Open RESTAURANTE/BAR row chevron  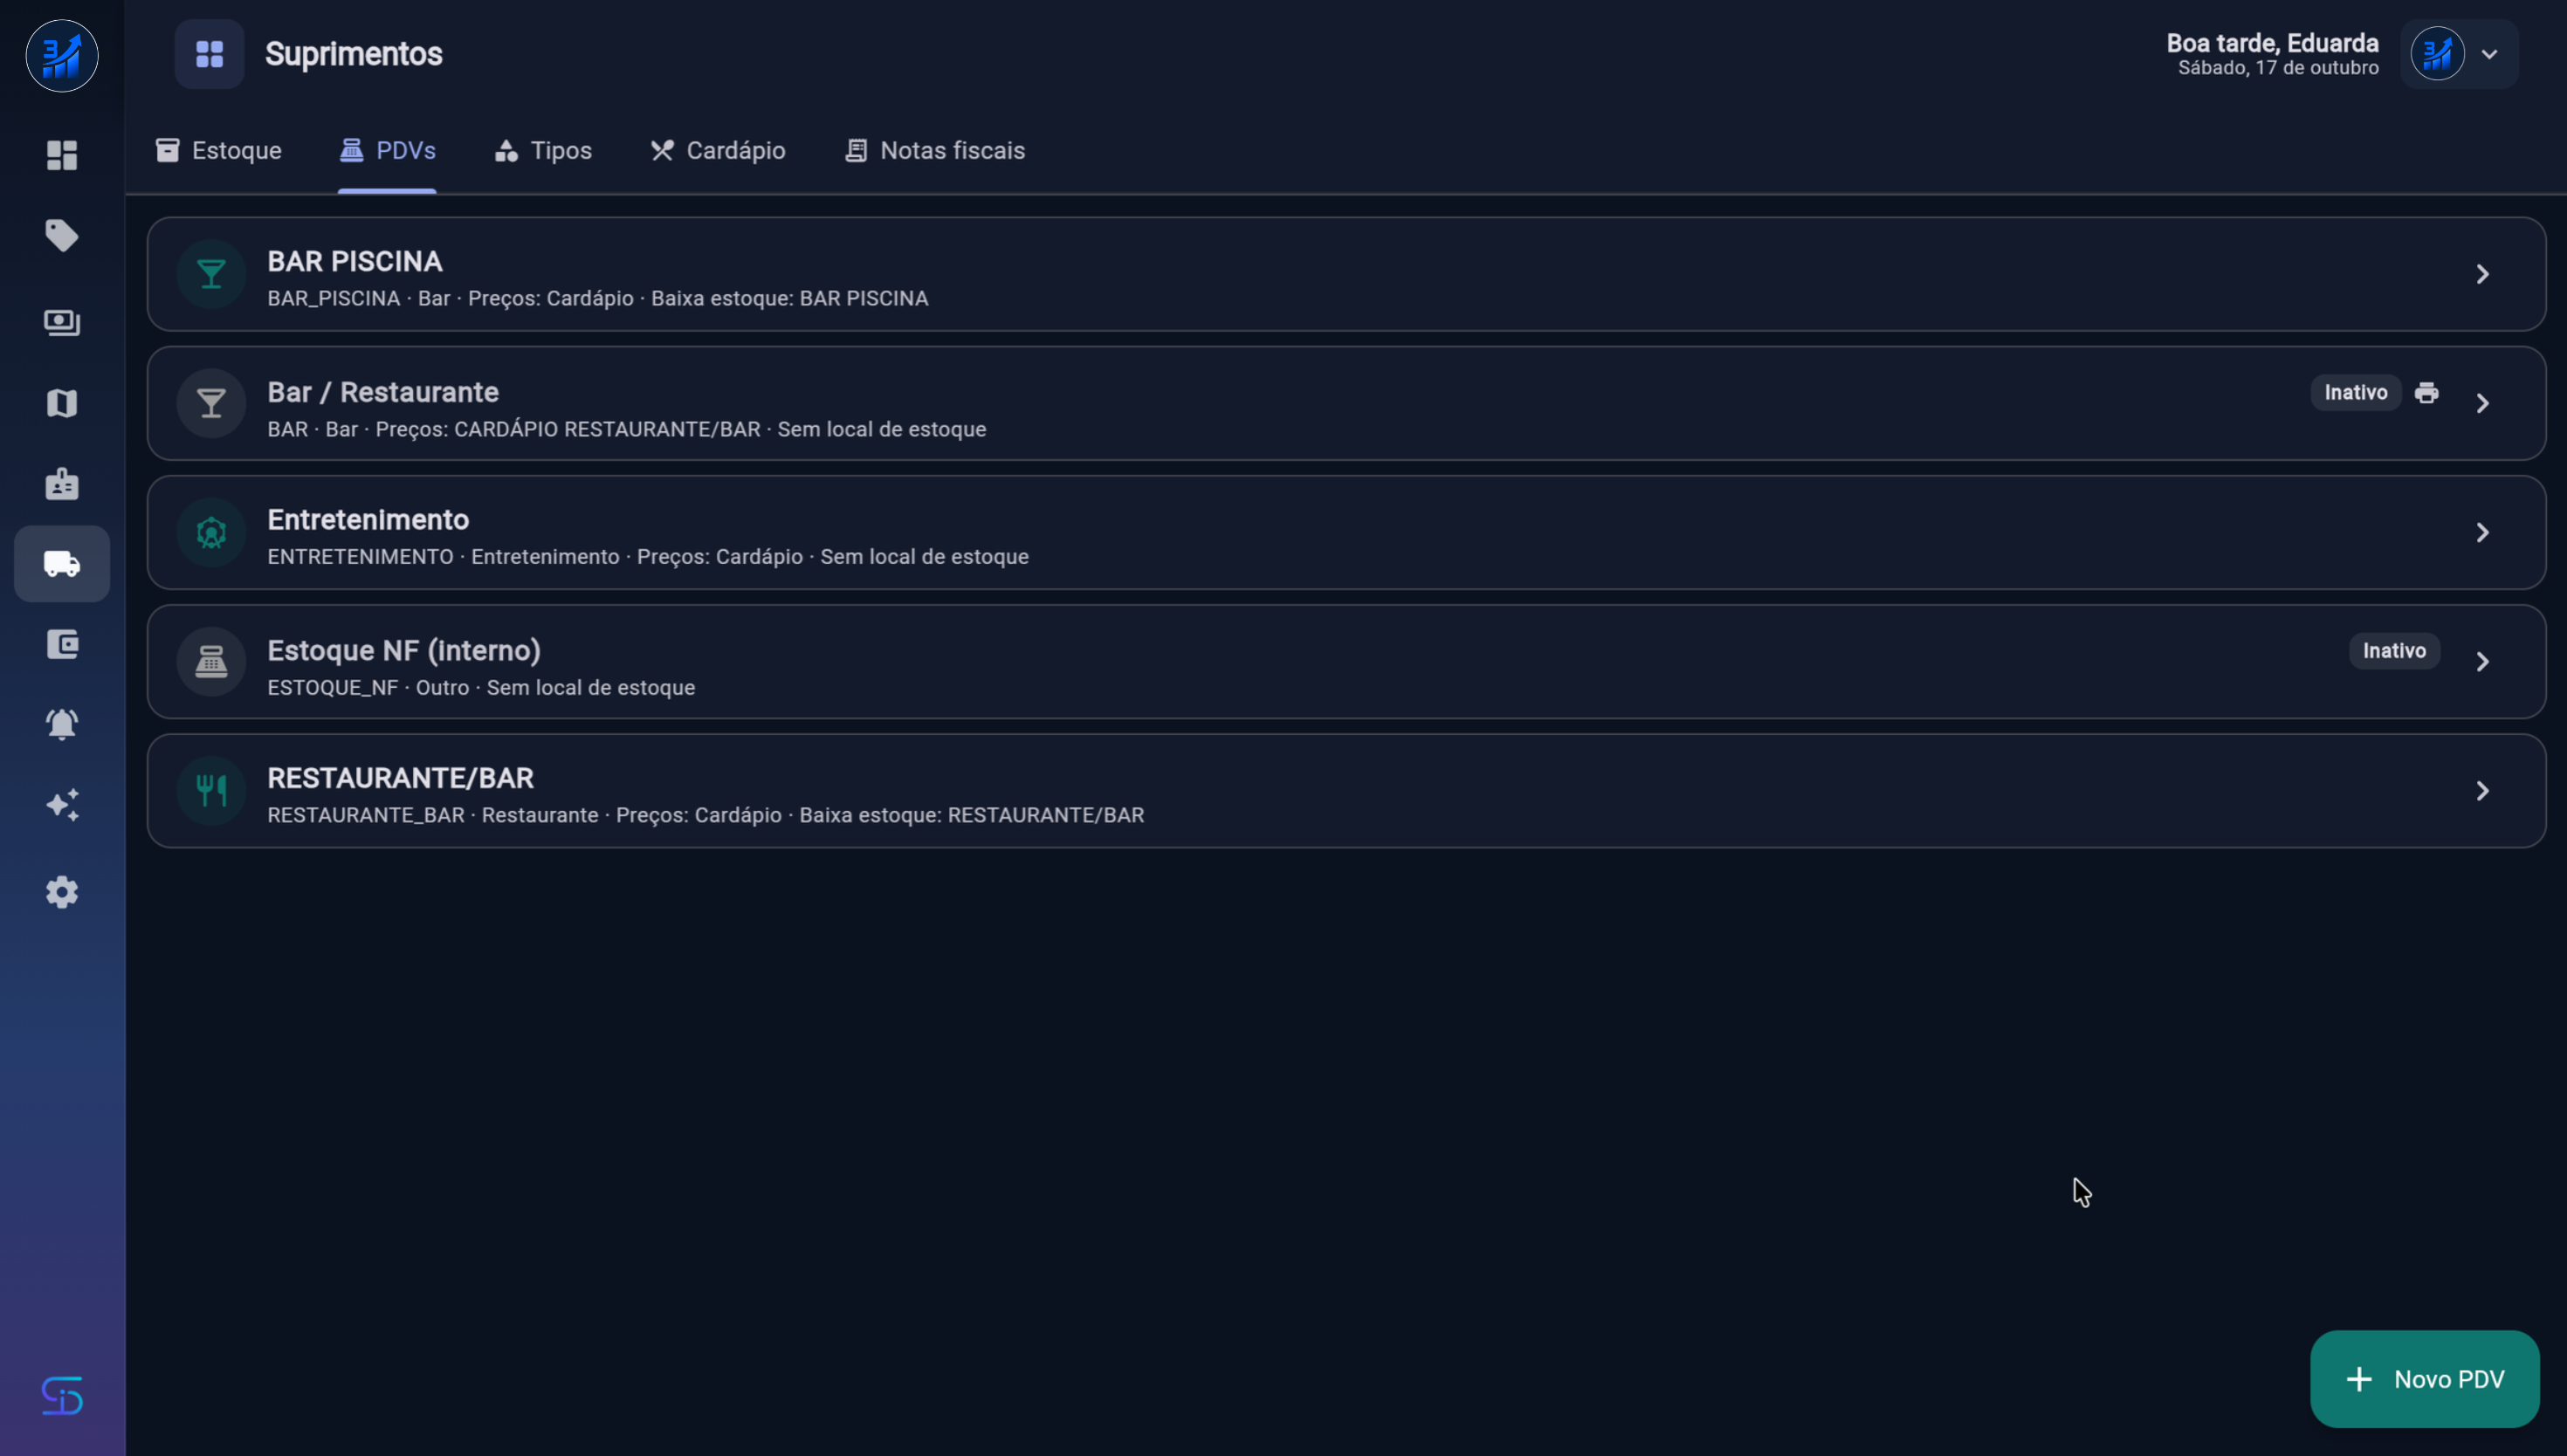2483,791
